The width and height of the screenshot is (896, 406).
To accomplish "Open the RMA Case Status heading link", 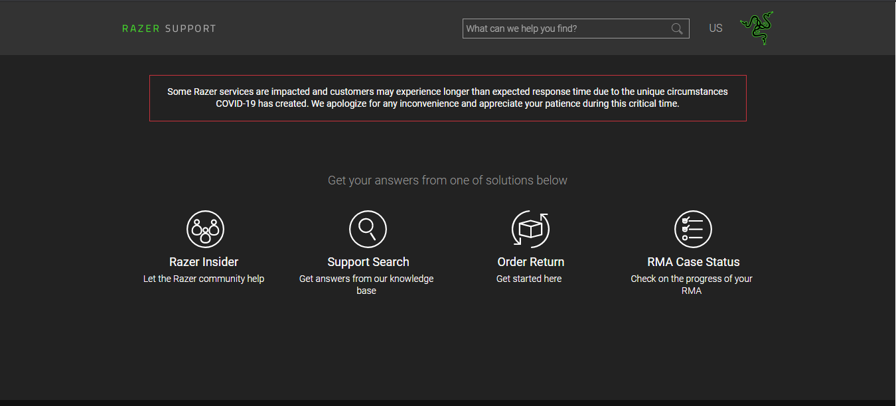I will click(694, 262).
